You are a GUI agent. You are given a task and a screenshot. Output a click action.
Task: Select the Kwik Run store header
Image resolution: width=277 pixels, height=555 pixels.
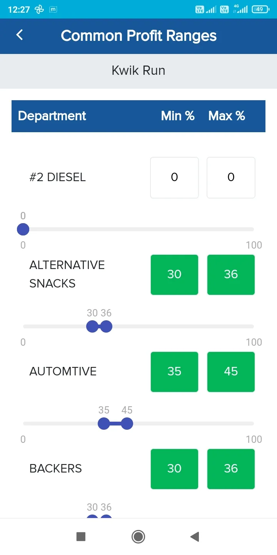tap(138, 70)
